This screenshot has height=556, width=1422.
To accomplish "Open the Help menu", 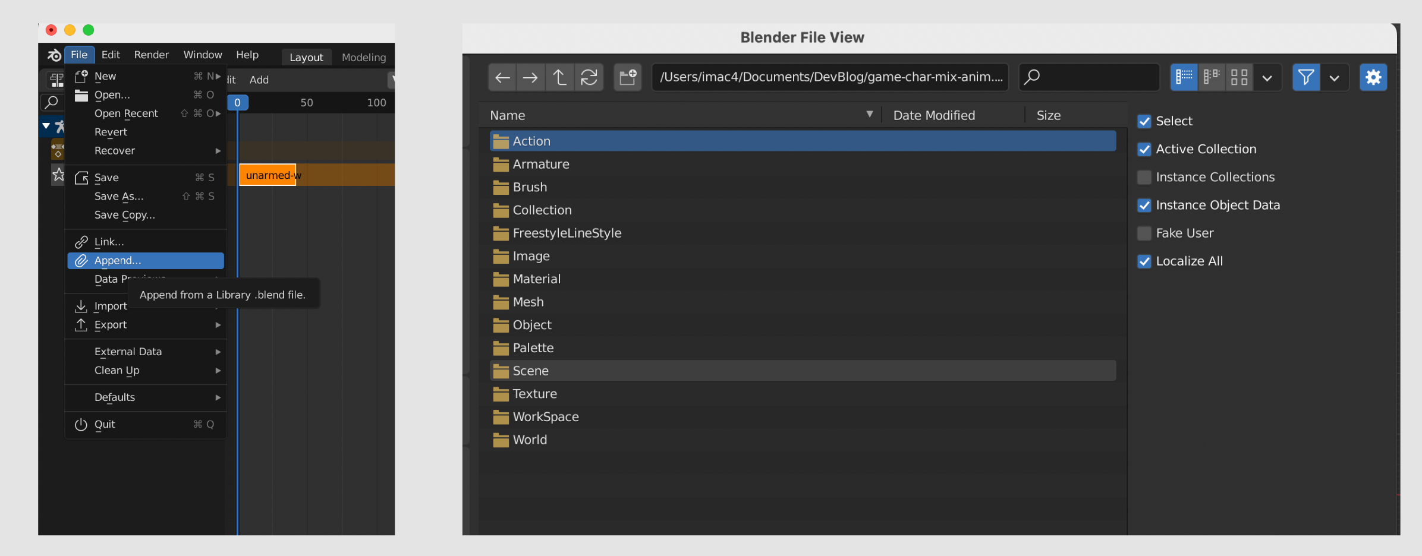I will pyautogui.click(x=247, y=55).
